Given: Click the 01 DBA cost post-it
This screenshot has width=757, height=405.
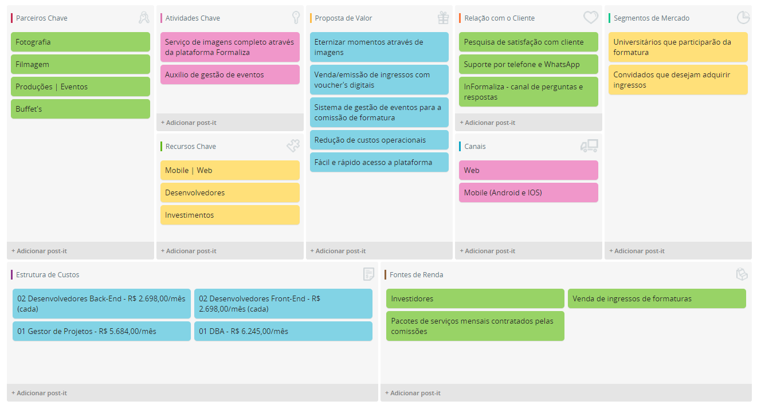Looking at the screenshot, I should (x=283, y=331).
